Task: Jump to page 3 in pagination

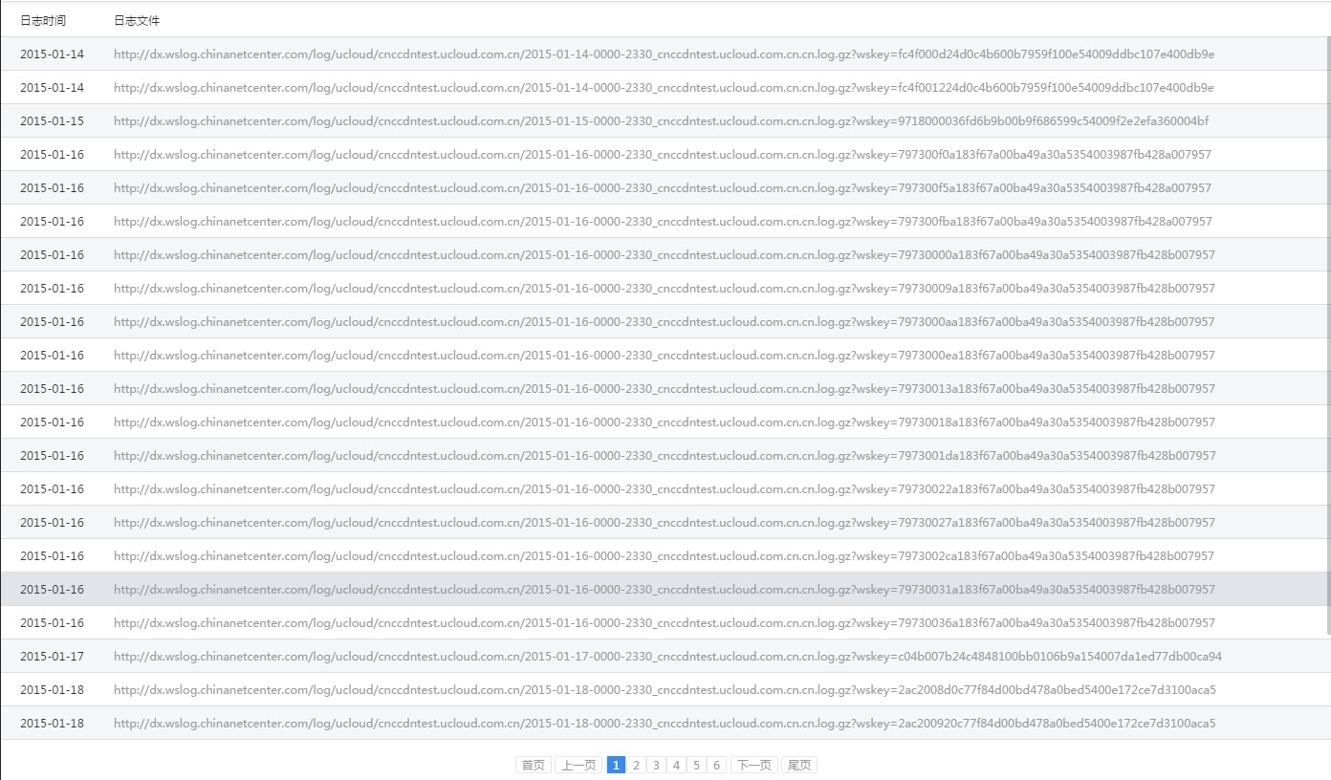Action: pos(656,765)
